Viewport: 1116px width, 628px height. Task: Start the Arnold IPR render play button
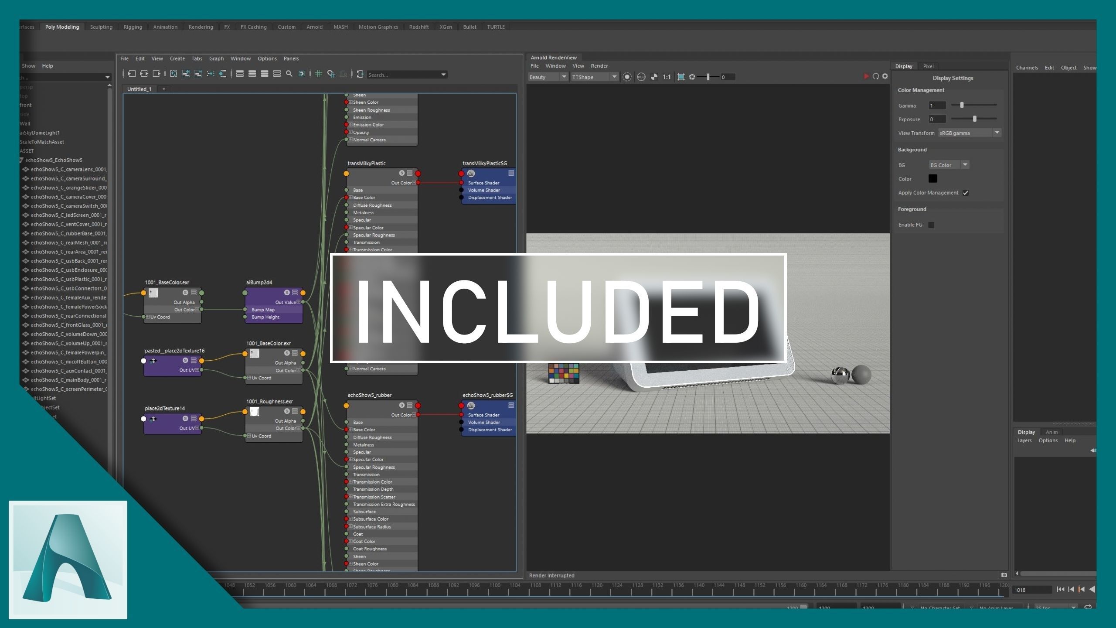click(866, 76)
